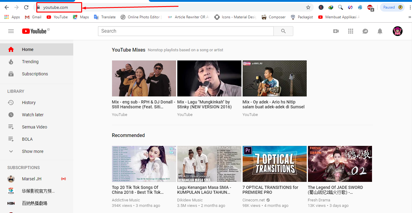Switch to the Trending section
This screenshot has height=213, width=412.
click(x=30, y=61)
